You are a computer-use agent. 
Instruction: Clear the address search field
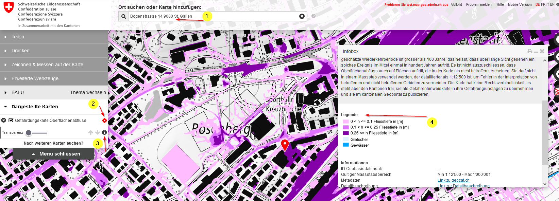click(302, 16)
